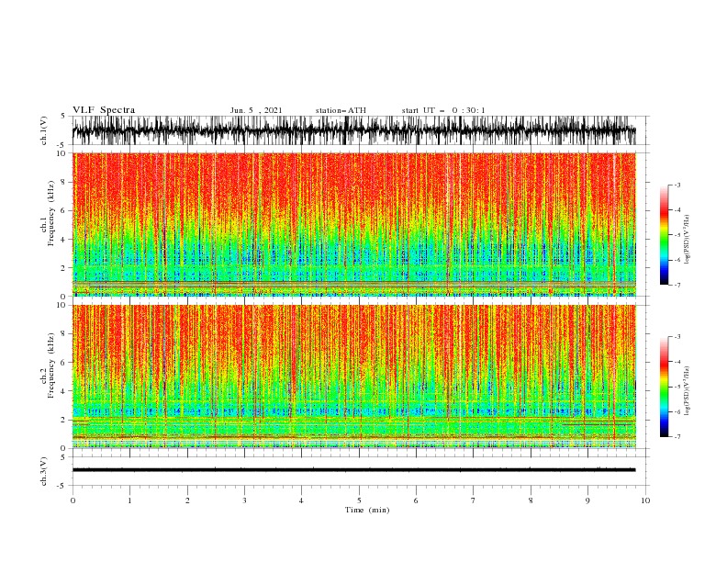
Task: Click the ch.3 flat waveform trace
Action: click(x=353, y=470)
